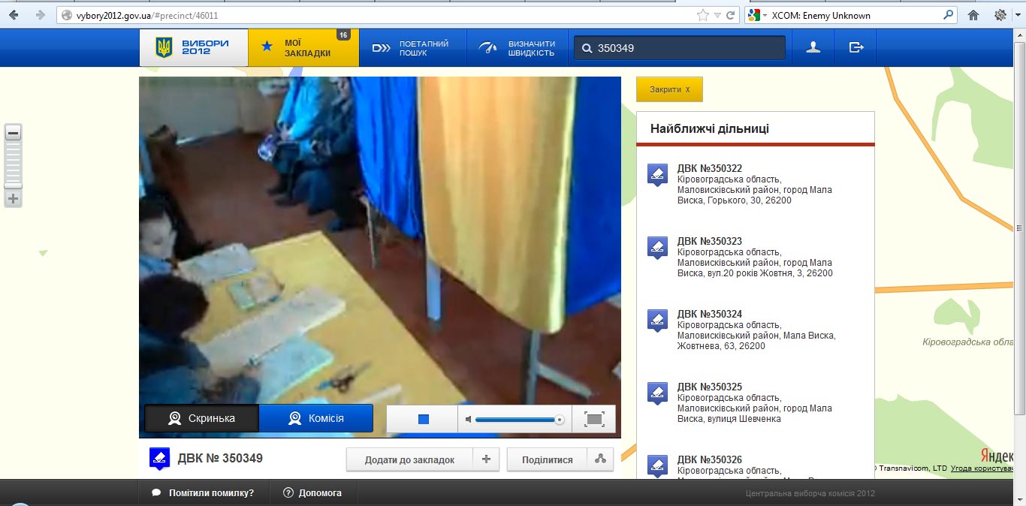Click the user profile icon in header

[x=813, y=47]
